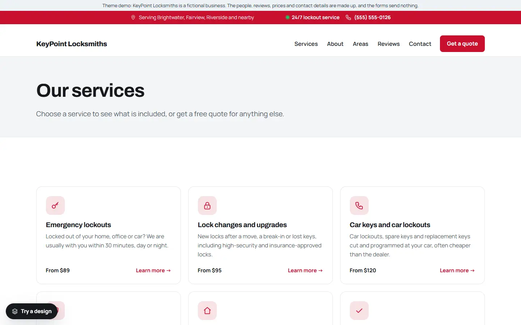Call the (555) 555-0126 phone number
The width and height of the screenshot is (521, 325).
372,17
